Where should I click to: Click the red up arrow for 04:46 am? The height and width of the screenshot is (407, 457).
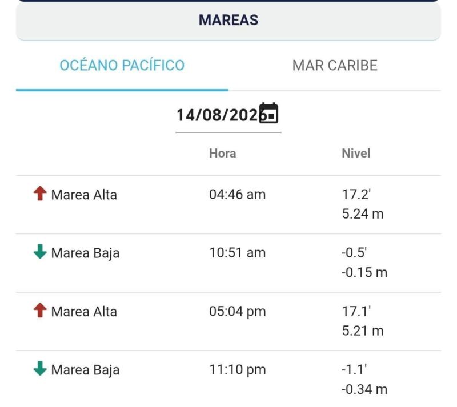click(x=40, y=194)
